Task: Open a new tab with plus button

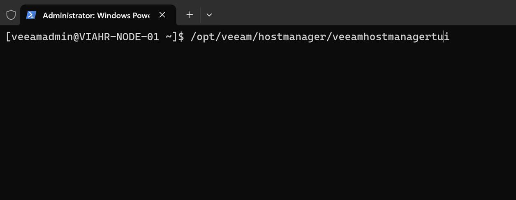Action: [x=190, y=15]
